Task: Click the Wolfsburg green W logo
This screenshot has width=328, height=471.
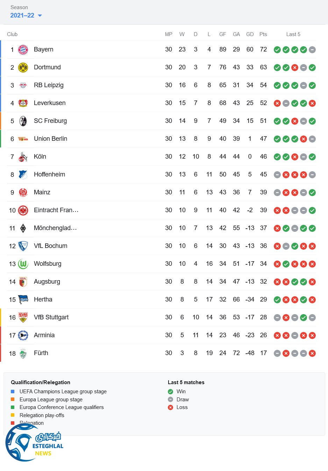Action: [x=23, y=264]
